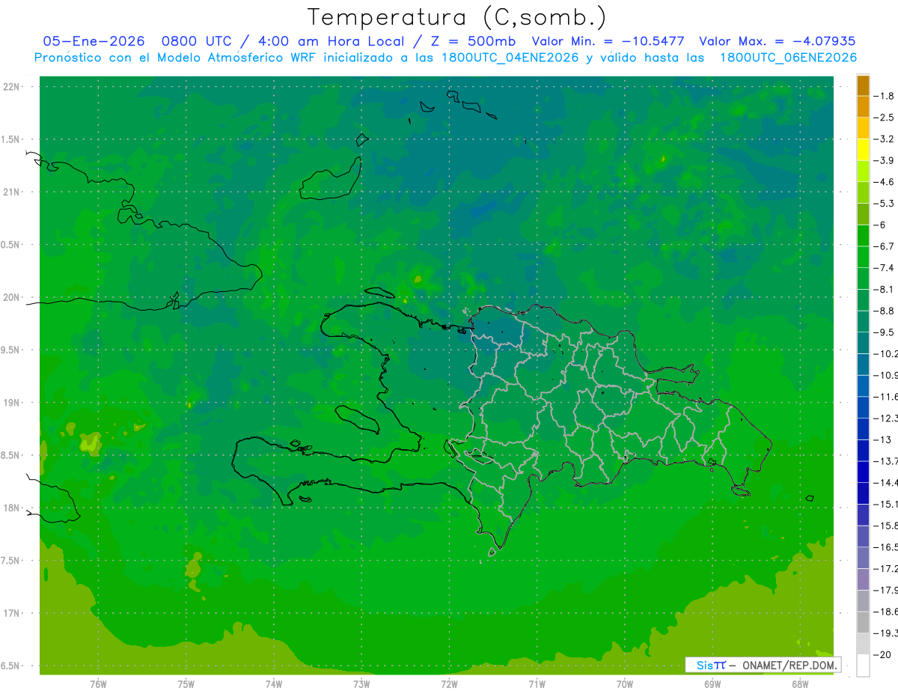This screenshot has width=898, height=694.
Task: Click the '21N' latitude label
Action: point(10,192)
